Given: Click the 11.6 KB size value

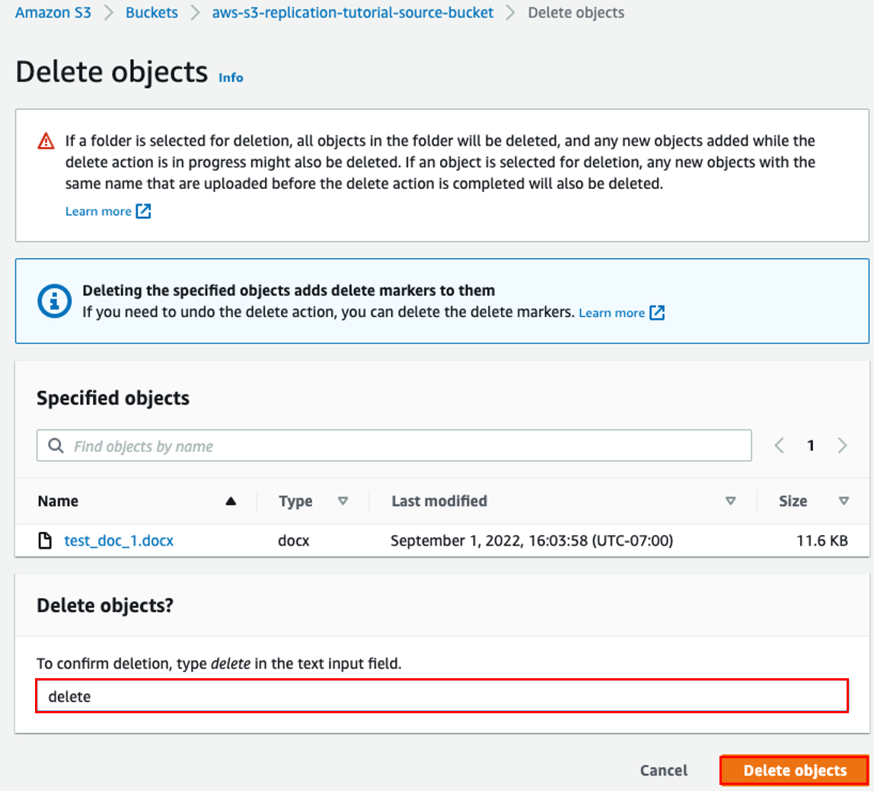Looking at the screenshot, I should 822,540.
